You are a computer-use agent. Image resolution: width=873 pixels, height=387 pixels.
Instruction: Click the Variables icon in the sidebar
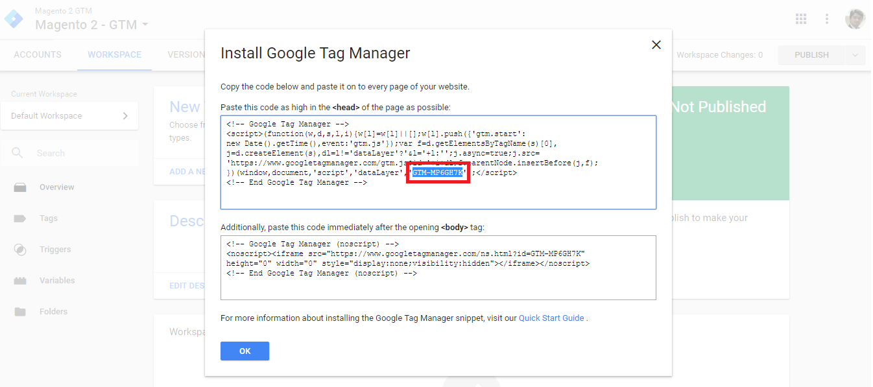[20, 281]
